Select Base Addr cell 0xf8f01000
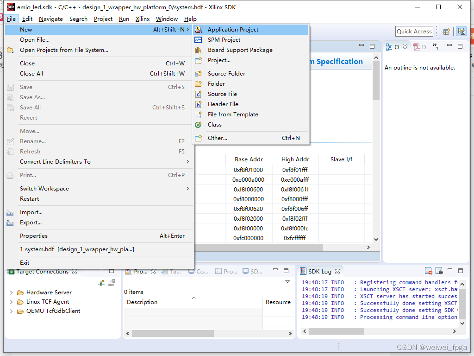This screenshot has height=356, width=474. coord(248,170)
